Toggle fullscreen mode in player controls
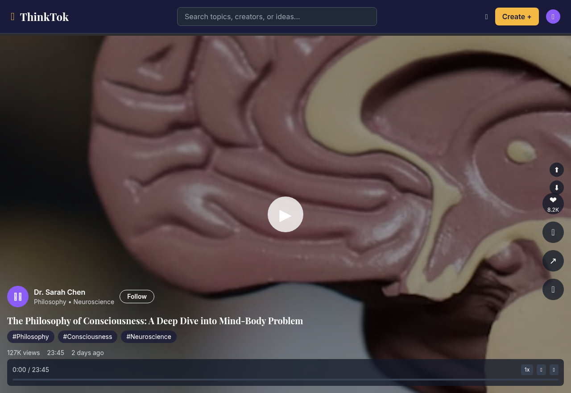The image size is (571, 393). pos(554,370)
